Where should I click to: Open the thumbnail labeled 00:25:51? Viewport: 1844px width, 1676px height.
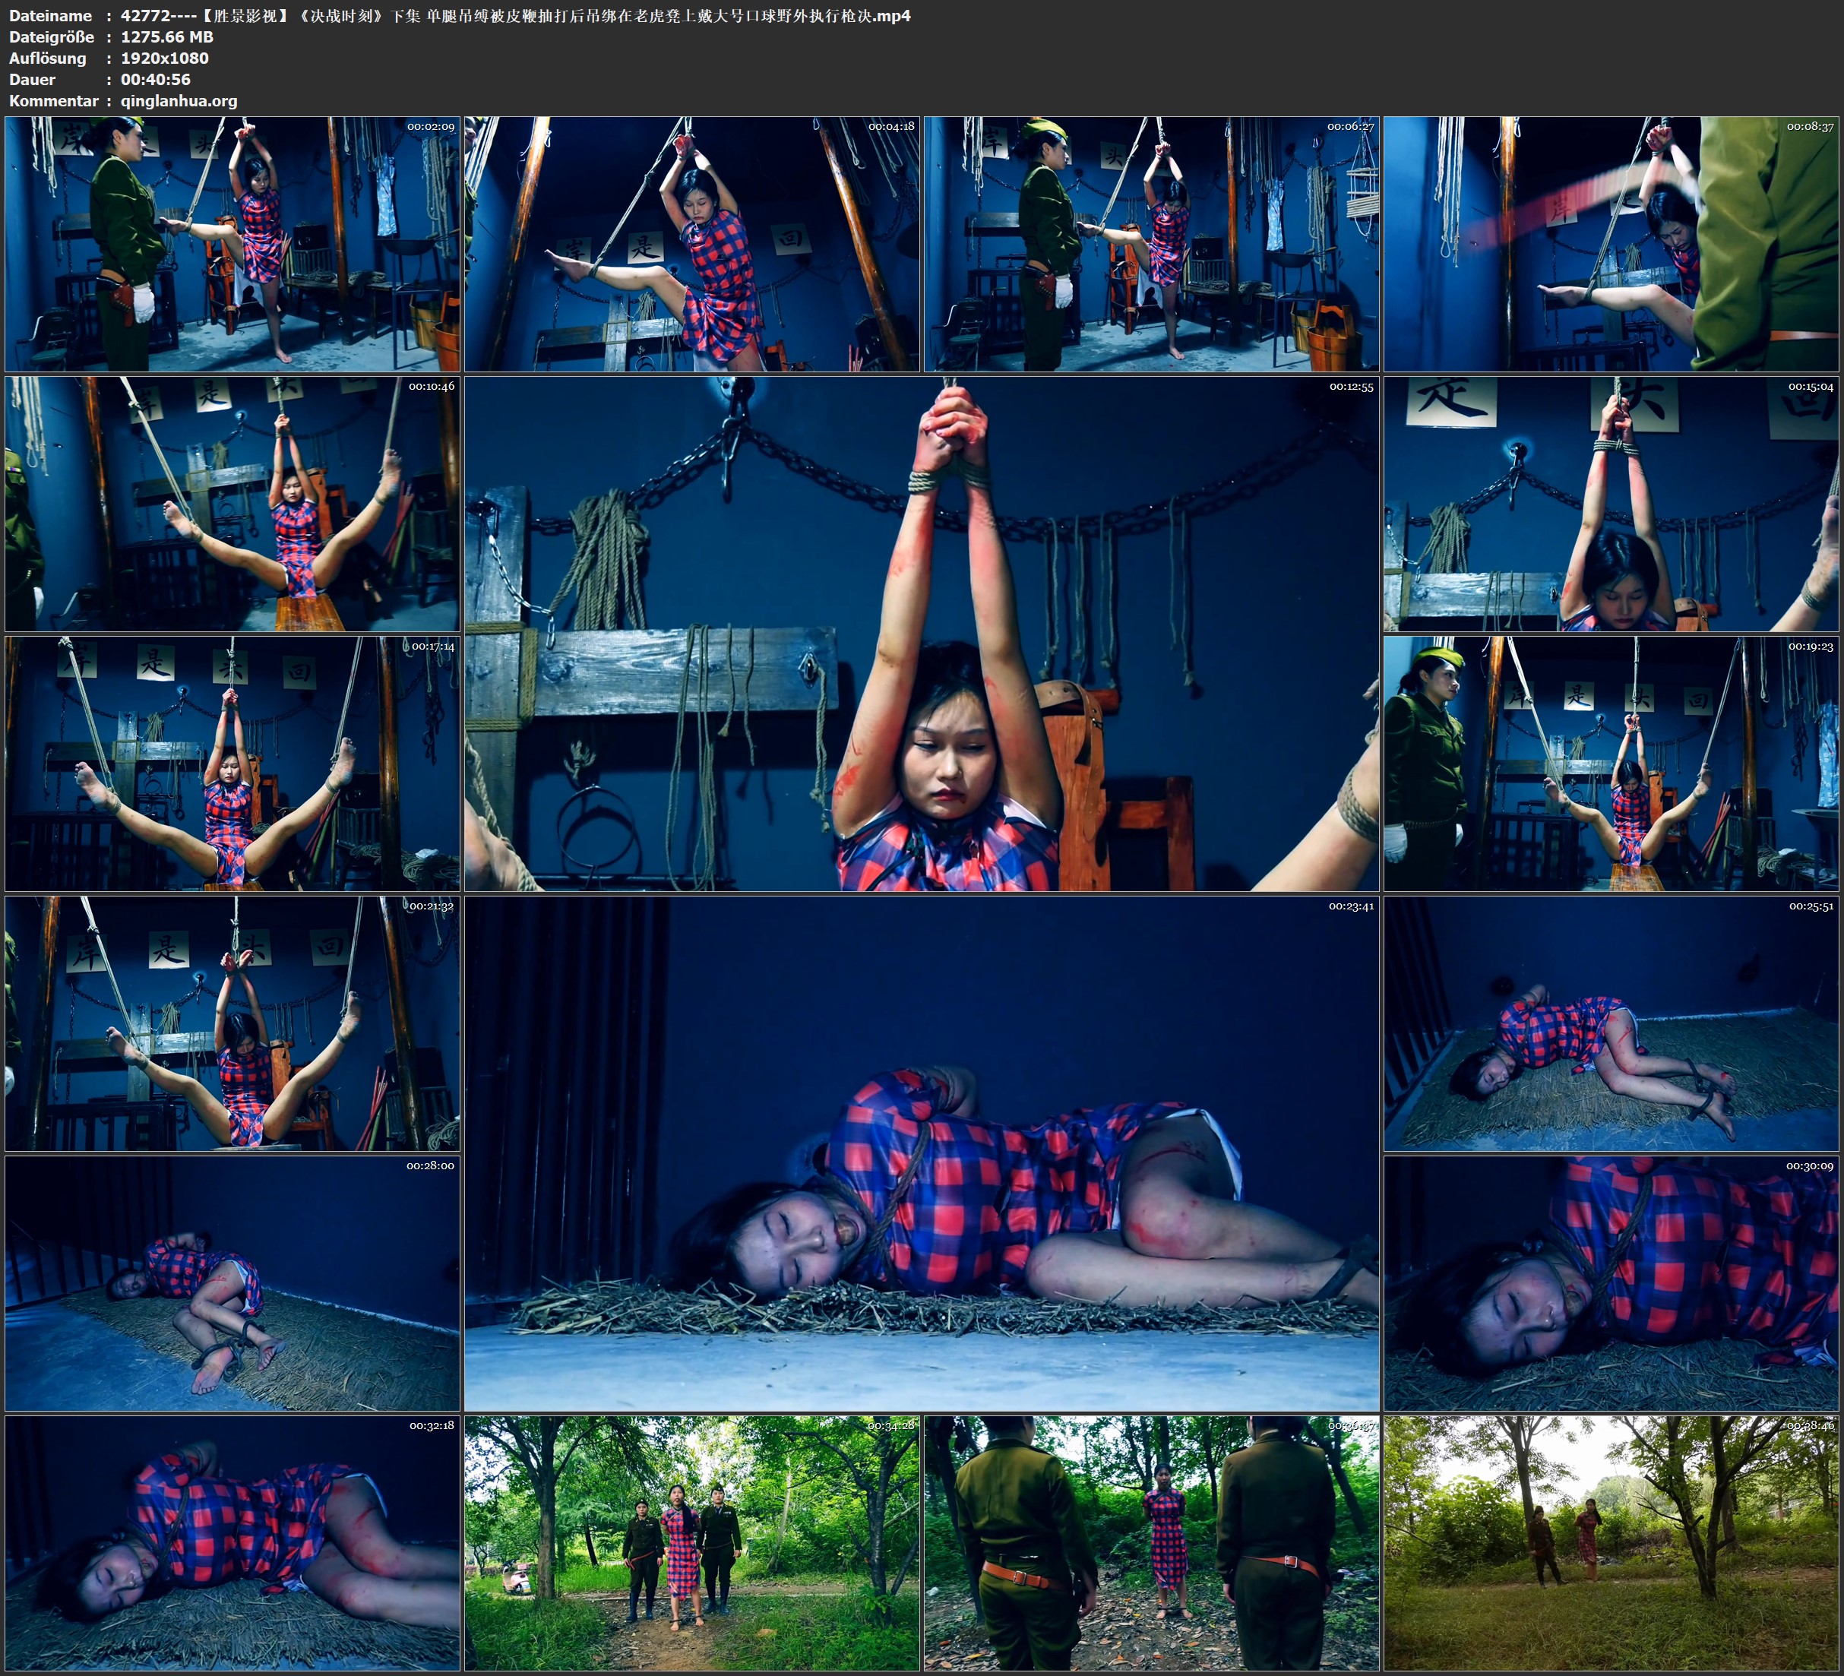pyautogui.click(x=1611, y=1023)
